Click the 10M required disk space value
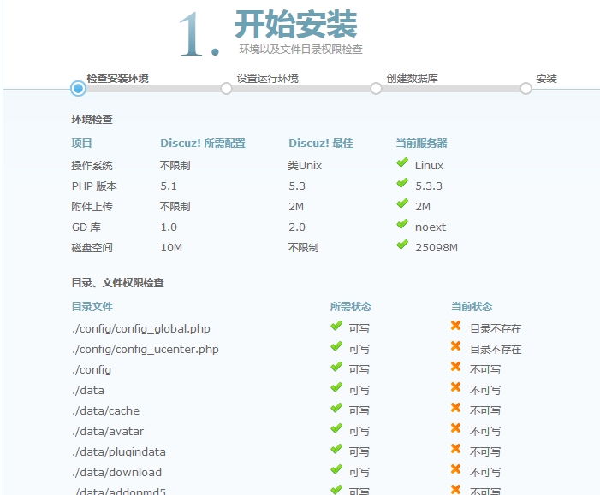600x495 pixels. click(x=171, y=248)
